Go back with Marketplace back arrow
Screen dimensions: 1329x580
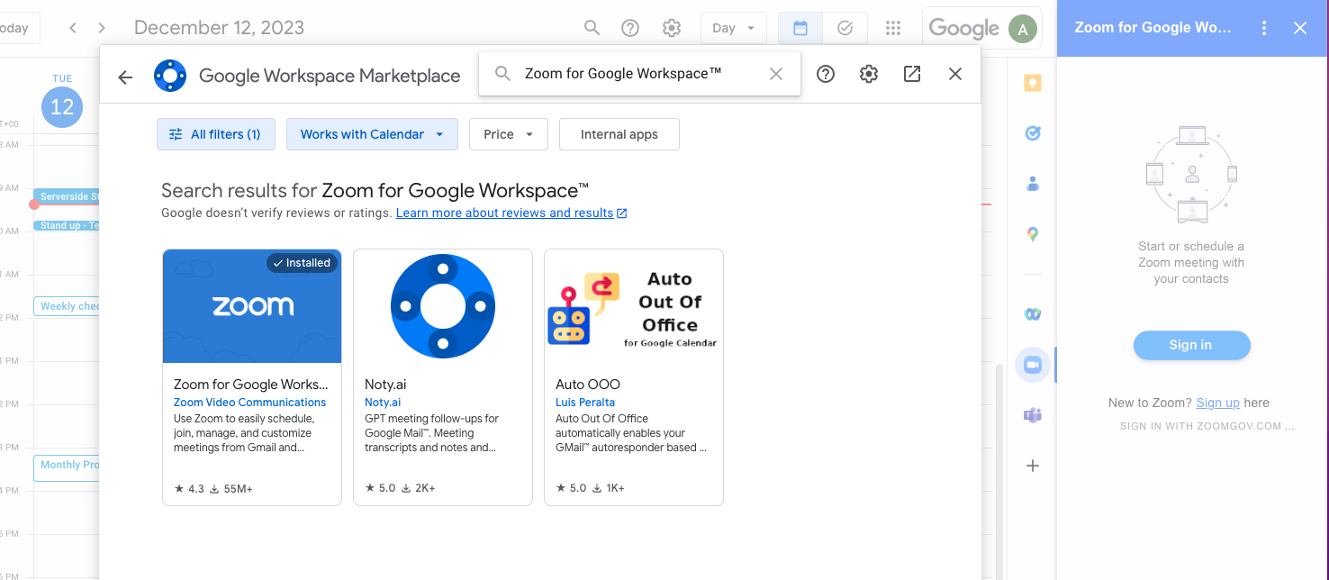(125, 77)
